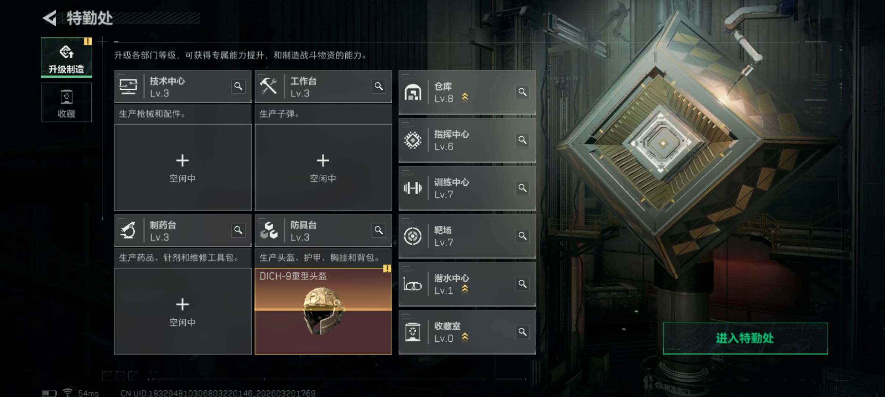Open the 仓库 Lv.8 department row
The width and height of the screenshot is (885, 397).
coord(467,92)
